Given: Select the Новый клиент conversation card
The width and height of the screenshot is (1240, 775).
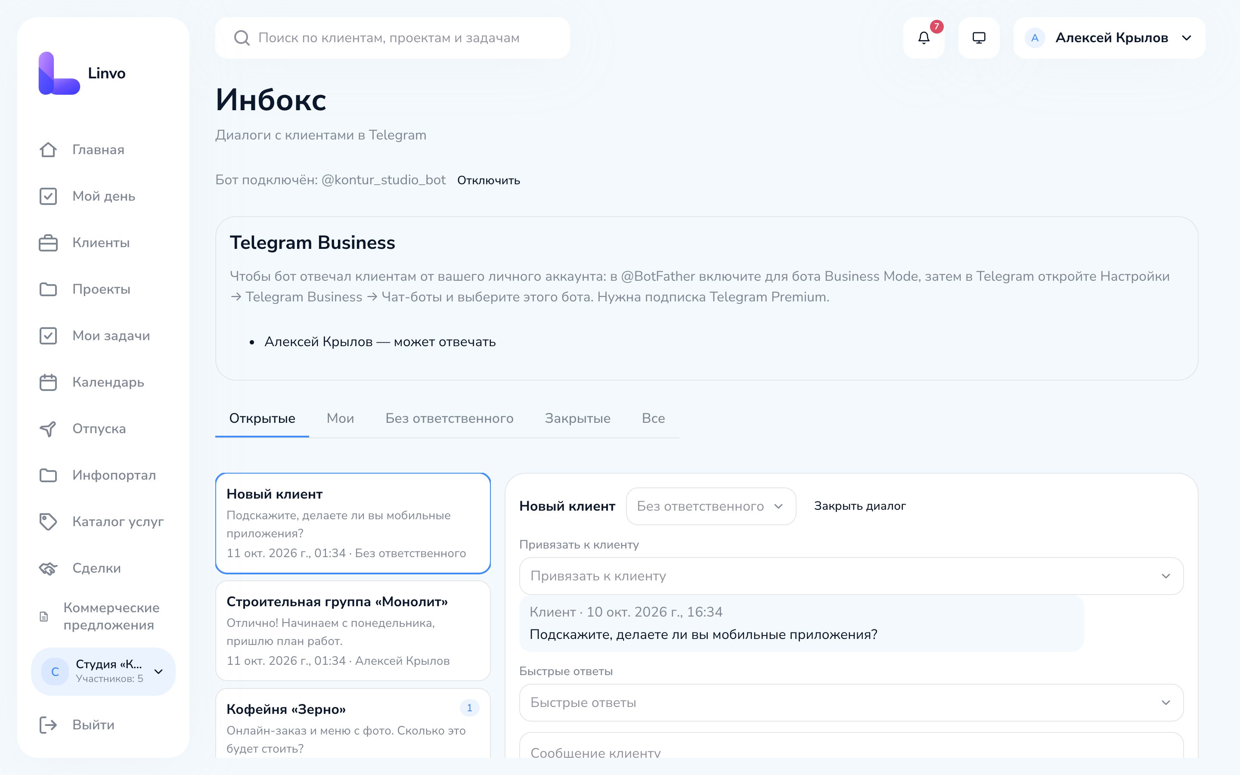Looking at the screenshot, I should point(353,523).
